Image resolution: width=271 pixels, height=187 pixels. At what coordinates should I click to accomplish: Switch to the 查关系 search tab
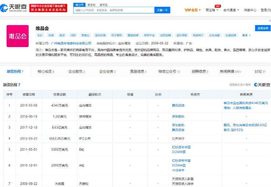click(x=104, y=5)
